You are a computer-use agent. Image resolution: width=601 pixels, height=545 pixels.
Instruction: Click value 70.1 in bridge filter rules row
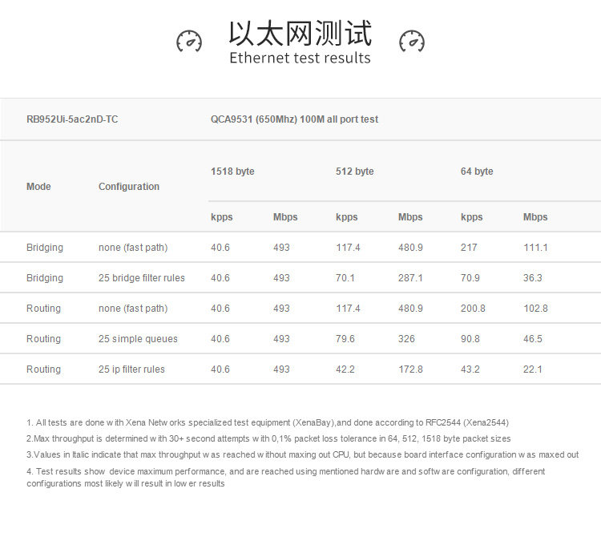coord(345,278)
